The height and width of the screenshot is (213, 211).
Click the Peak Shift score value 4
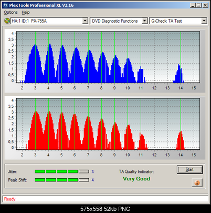(x=92, y=180)
